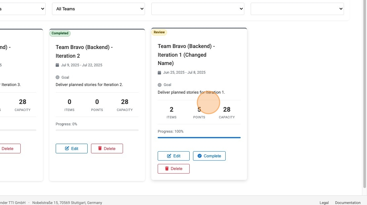367x205 pixels.
Task: Click the vertical scrollbar on the right edge
Action: [x=364, y=100]
